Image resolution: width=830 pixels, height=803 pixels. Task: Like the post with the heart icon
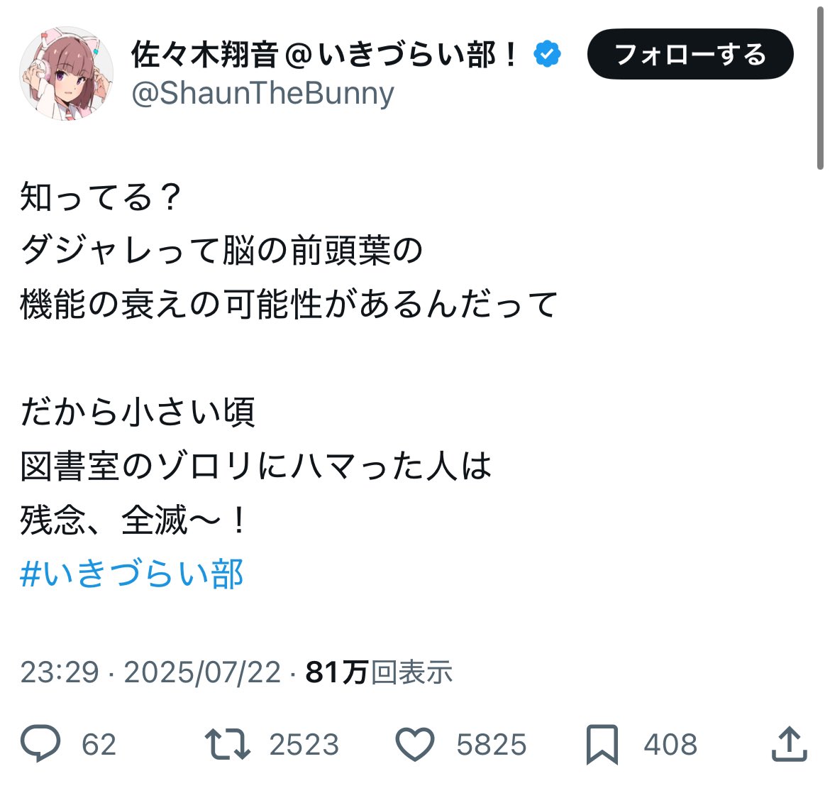tap(414, 744)
